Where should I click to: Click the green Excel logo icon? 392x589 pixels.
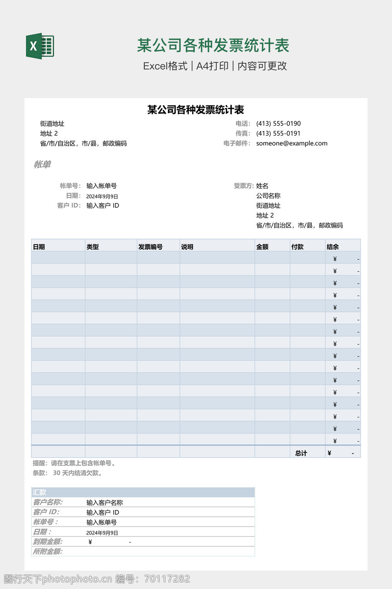click(x=40, y=46)
